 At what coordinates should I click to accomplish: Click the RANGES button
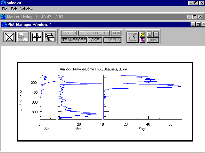click(x=69, y=33)
